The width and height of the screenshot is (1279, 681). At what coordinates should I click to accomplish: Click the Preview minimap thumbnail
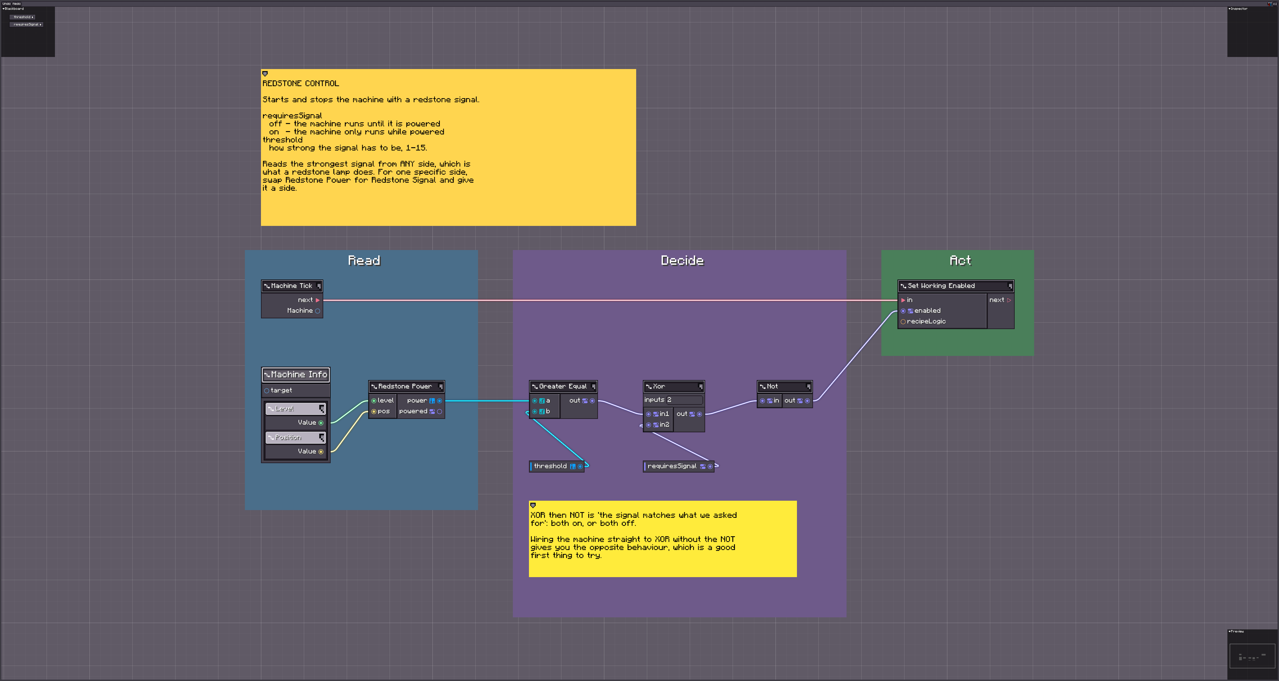(1252, 656)
